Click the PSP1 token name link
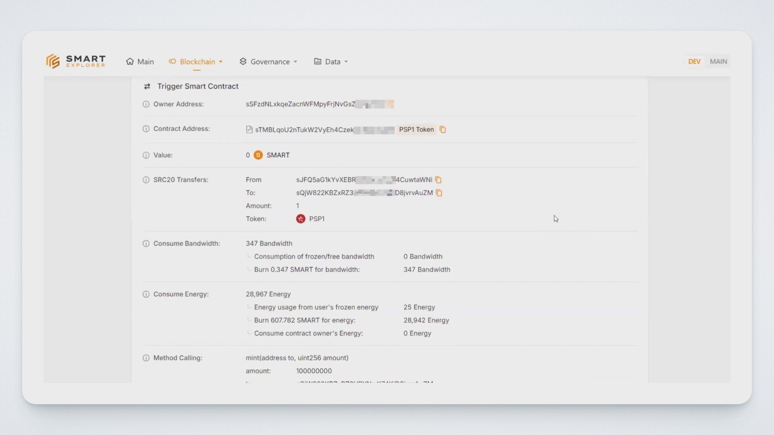The image size is (774, 435). 317,219
